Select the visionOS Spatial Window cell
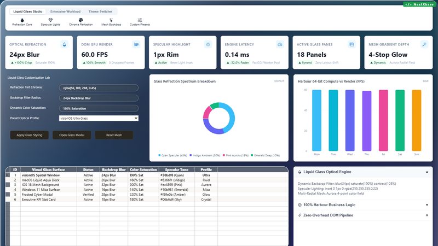Viewport: 438px width, 246px height. pyautogui.click(x=49, y=175)
